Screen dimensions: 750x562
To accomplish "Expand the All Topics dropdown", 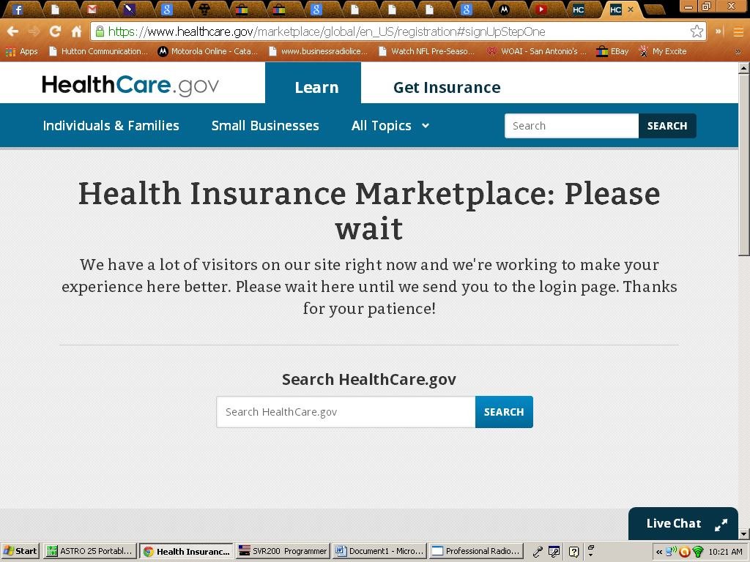I will click(x=390, y=126).
